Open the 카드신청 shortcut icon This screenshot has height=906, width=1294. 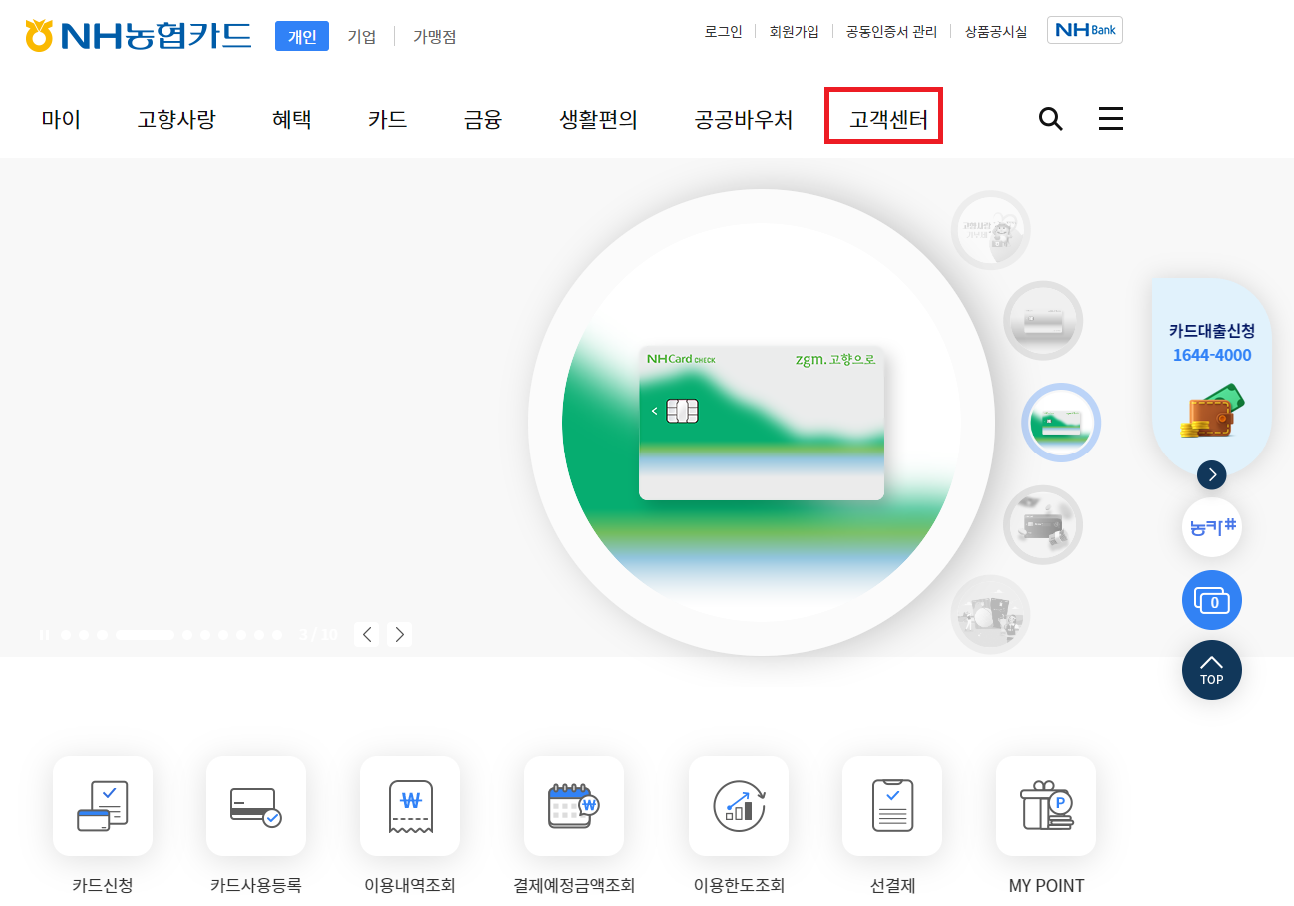tap(103, 806)
